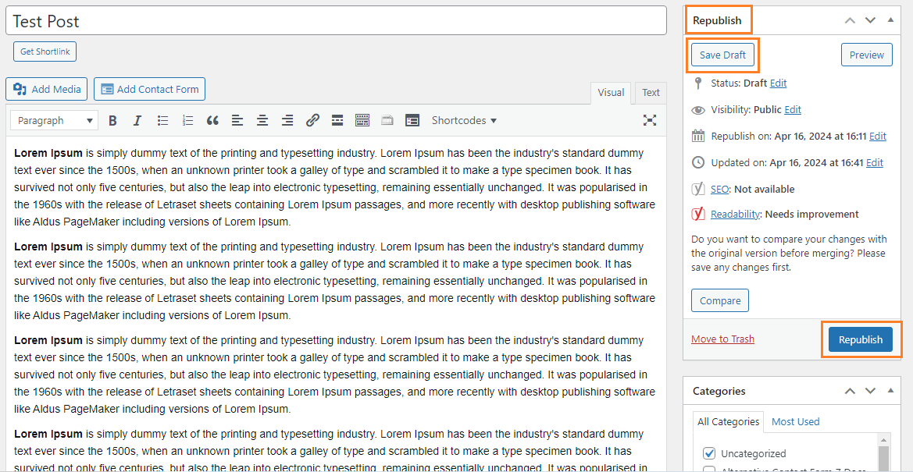Insert Read More tag
Image resolution: width=913 pixels, height=472 pixels.
pyautogui.click(x=337, y=120)
